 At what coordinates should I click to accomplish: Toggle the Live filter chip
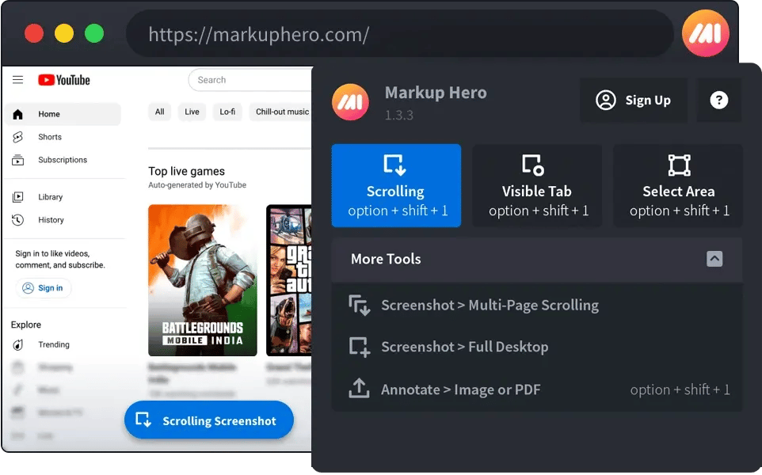click(191, 112)
